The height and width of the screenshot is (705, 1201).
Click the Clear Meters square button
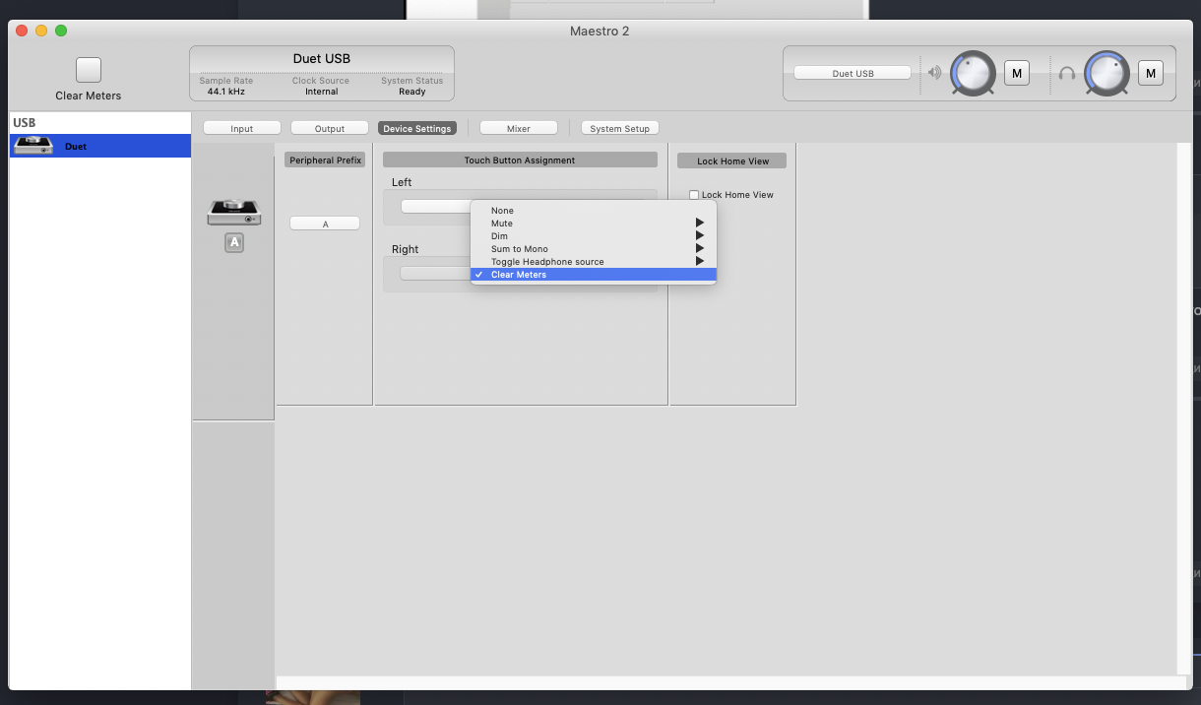tap(89, 70)
